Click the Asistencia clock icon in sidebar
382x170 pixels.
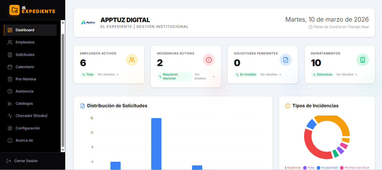(x=10, y=91)
